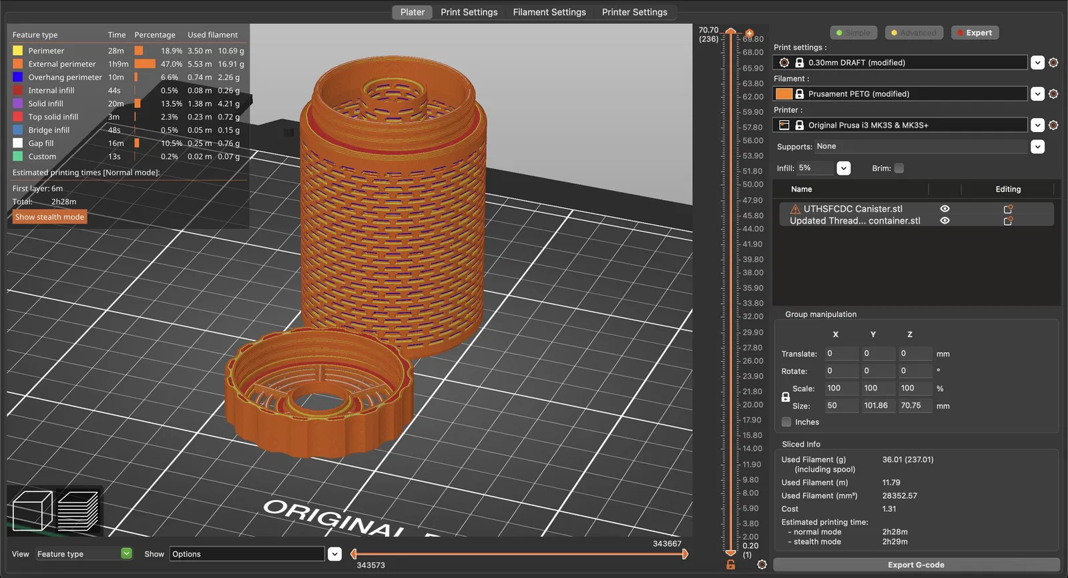The width and height of the screenshot is (1068, 578).
Task: Click the Show stealth mode button
Action: point(49,217)
